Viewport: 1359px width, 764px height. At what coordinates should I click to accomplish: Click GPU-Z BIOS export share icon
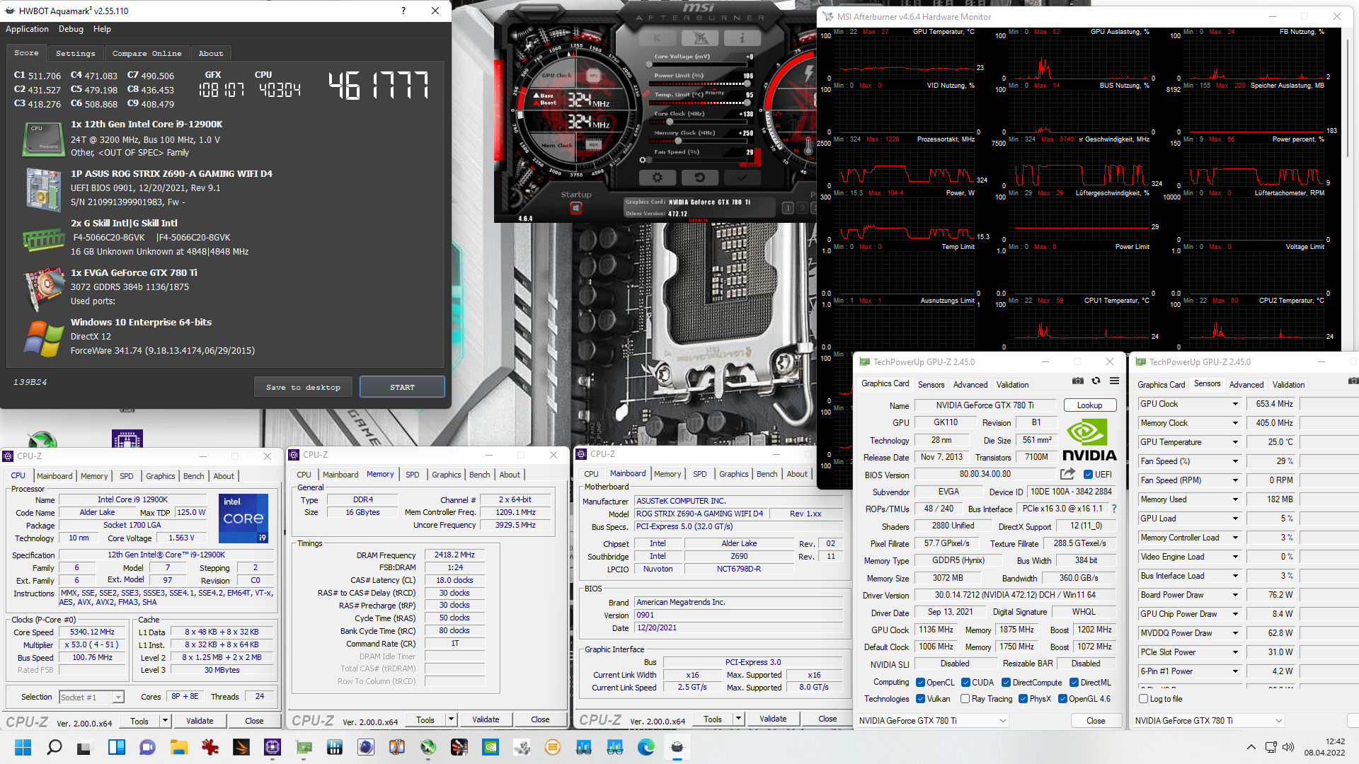click(x=1067, y=474)
